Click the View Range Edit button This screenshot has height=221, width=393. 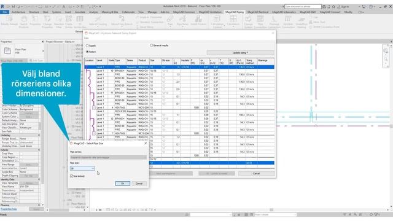pyautogui.click(x=29, y=165)
